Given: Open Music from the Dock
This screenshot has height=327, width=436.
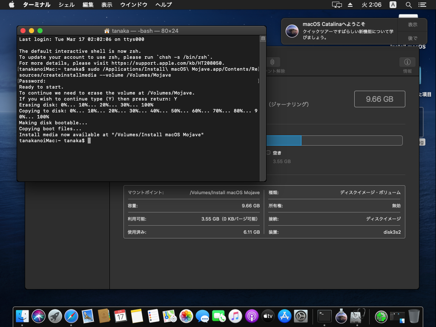Looking at the screenshot, I should pos(235,316).
